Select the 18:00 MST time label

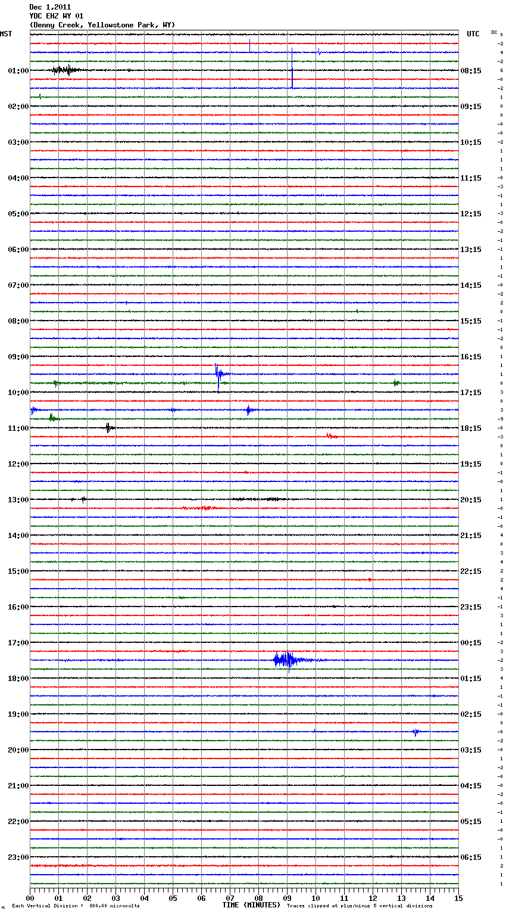[18, 679]
